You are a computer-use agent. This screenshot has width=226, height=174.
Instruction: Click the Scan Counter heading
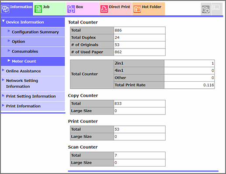83,147
